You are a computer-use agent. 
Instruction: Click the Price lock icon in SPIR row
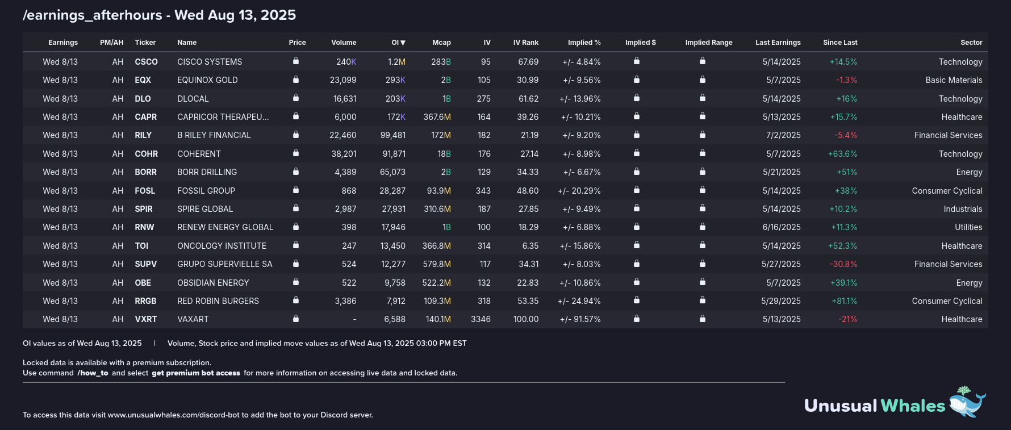[296, 208]
